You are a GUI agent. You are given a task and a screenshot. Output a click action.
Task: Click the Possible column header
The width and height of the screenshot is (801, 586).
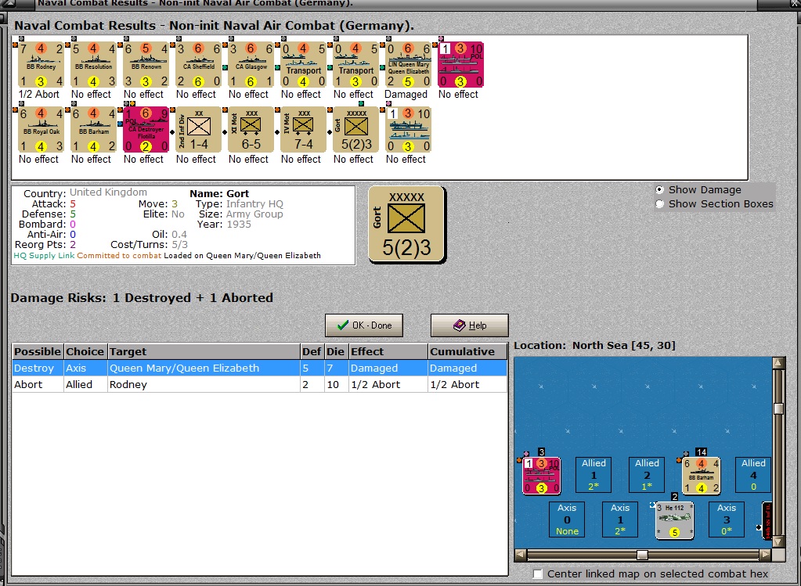tap(38, 352)
